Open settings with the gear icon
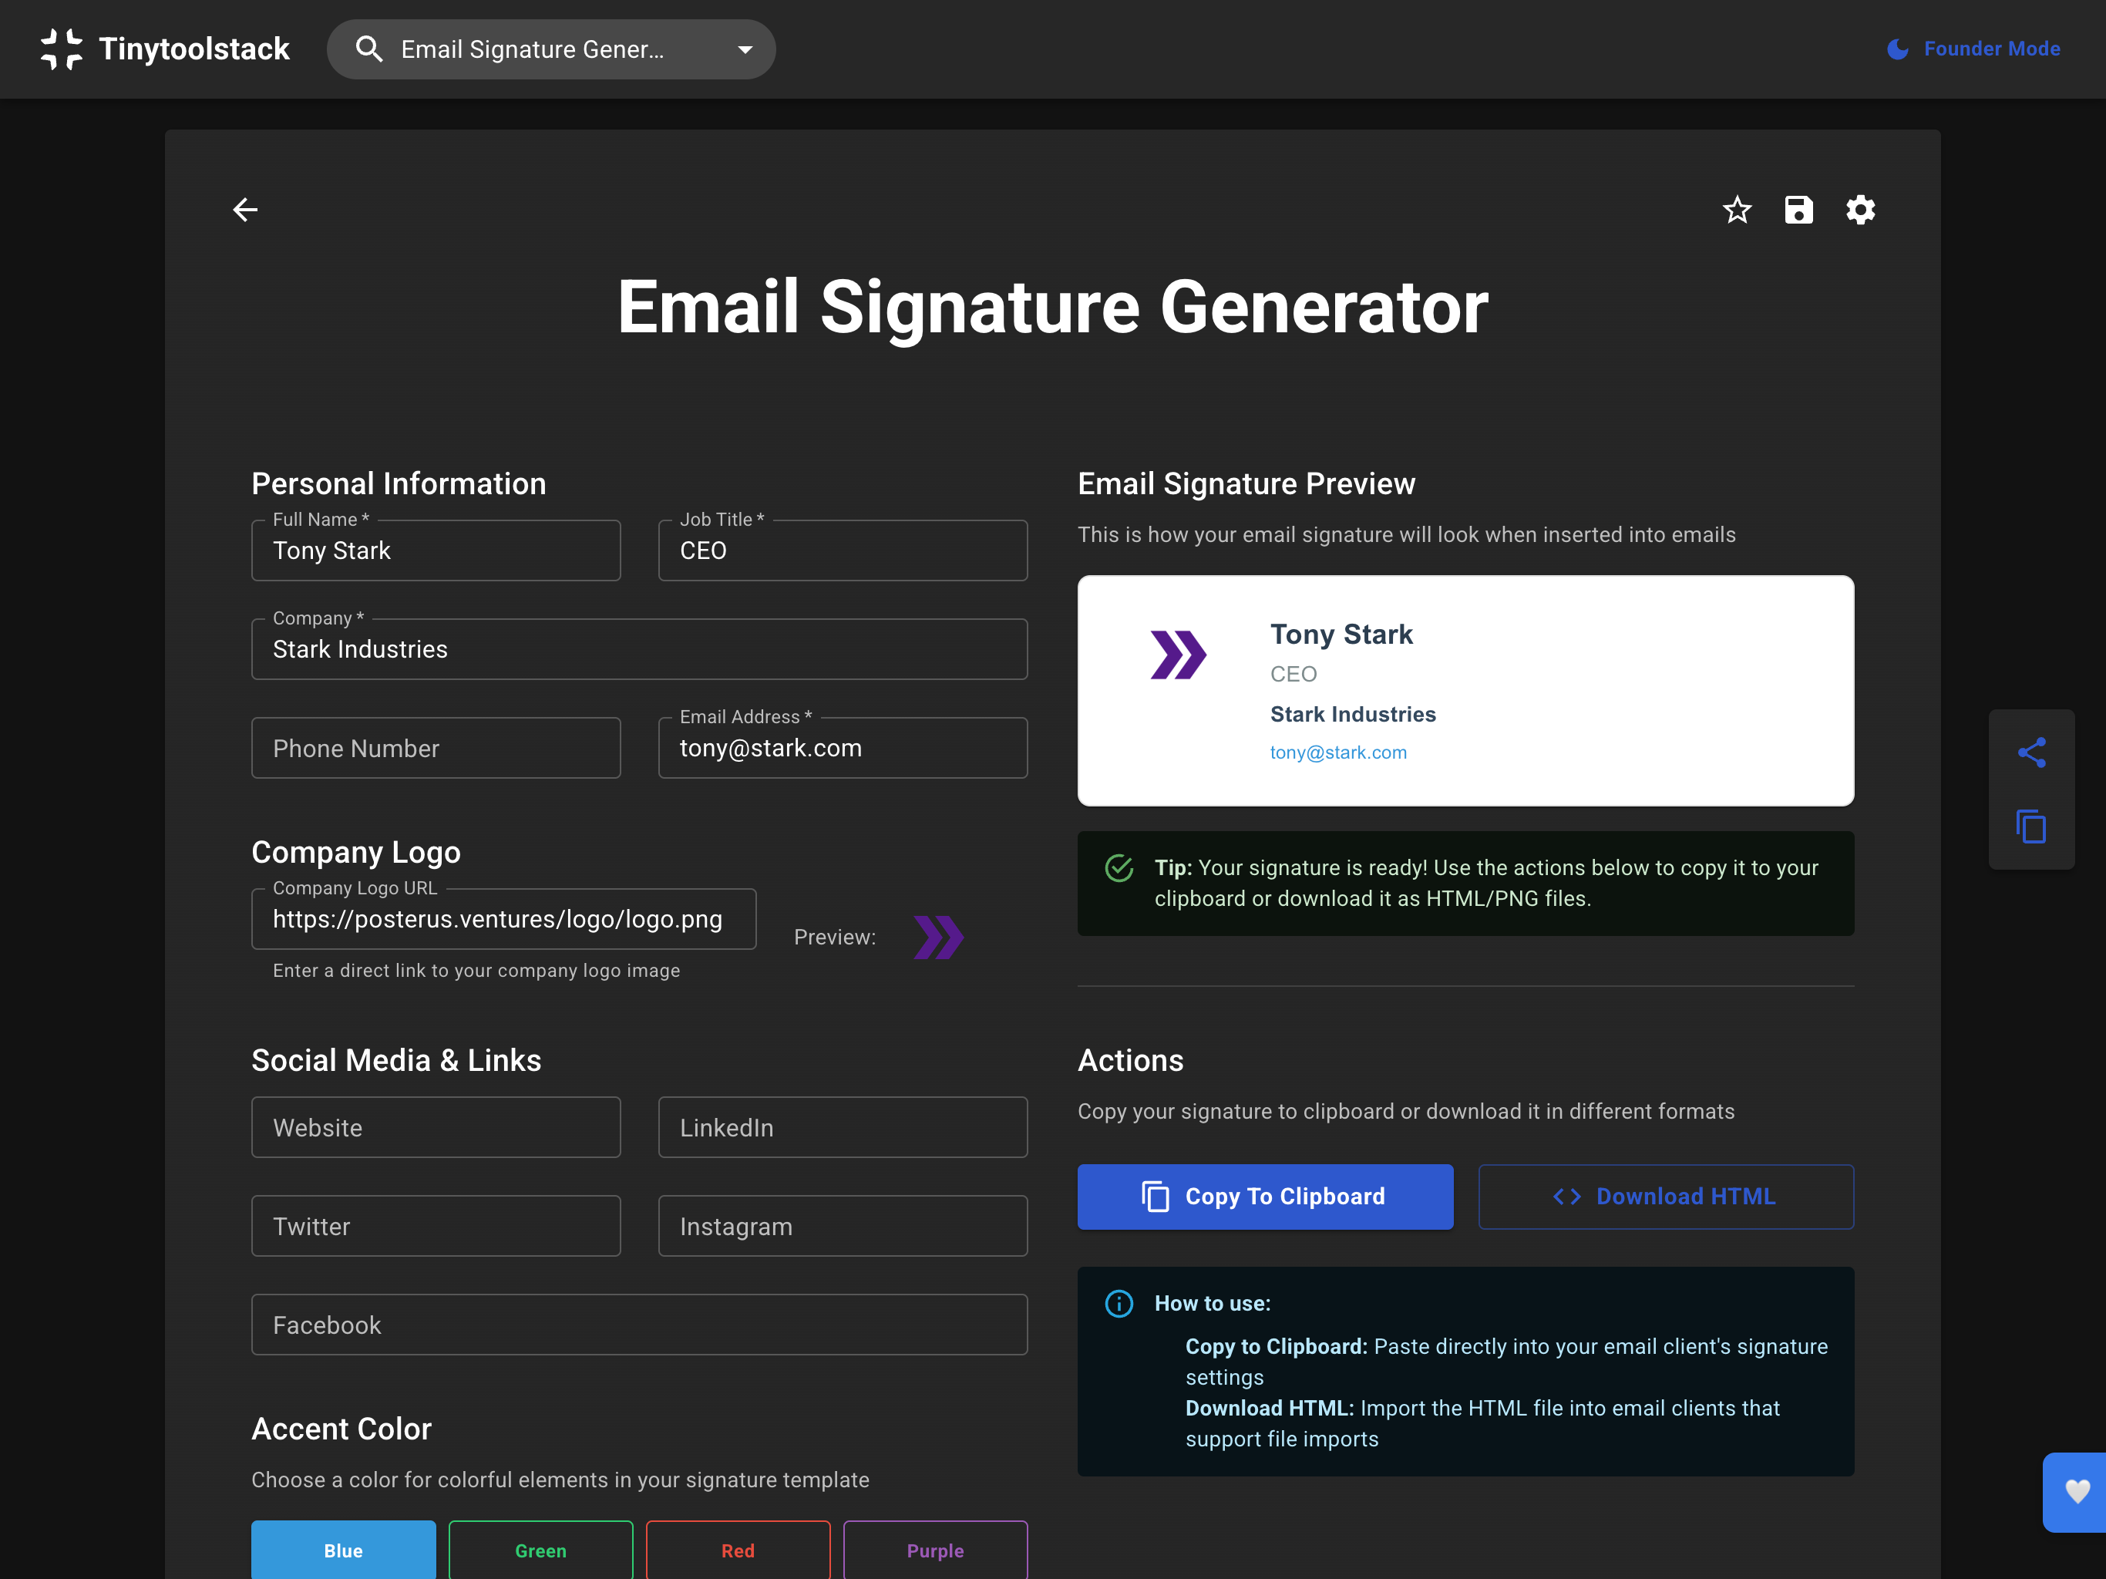This screenshot has width=2106, height=1579. coord(1859,210)
